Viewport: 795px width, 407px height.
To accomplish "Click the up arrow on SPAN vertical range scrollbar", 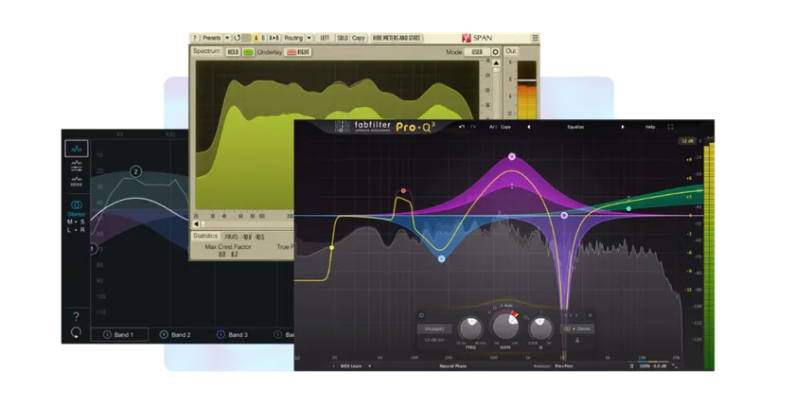I will [496, 63].
